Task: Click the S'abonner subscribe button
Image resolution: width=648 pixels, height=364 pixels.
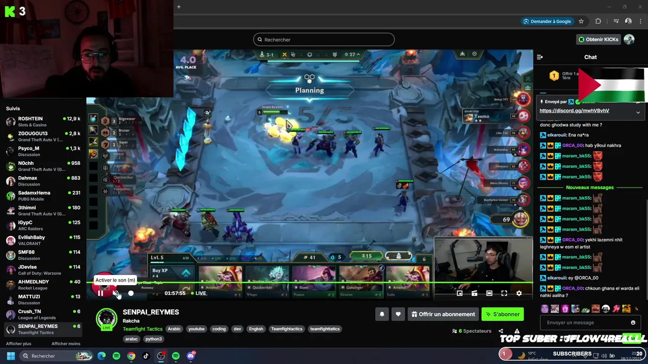Action: click(503, 314)
